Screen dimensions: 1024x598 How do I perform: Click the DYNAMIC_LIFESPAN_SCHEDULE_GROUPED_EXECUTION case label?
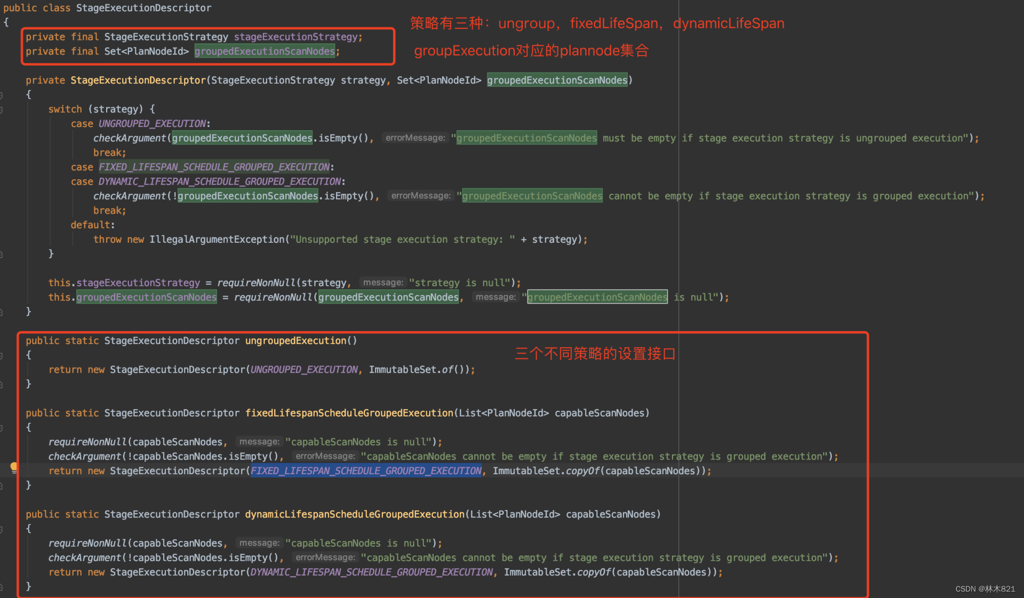(219, 182)
